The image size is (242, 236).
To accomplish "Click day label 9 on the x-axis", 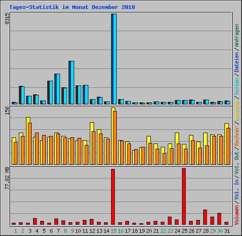I will point(72,231).
